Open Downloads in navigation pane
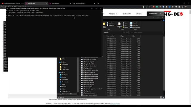This screenshot has width=191, height=107. tap(64, 82)
